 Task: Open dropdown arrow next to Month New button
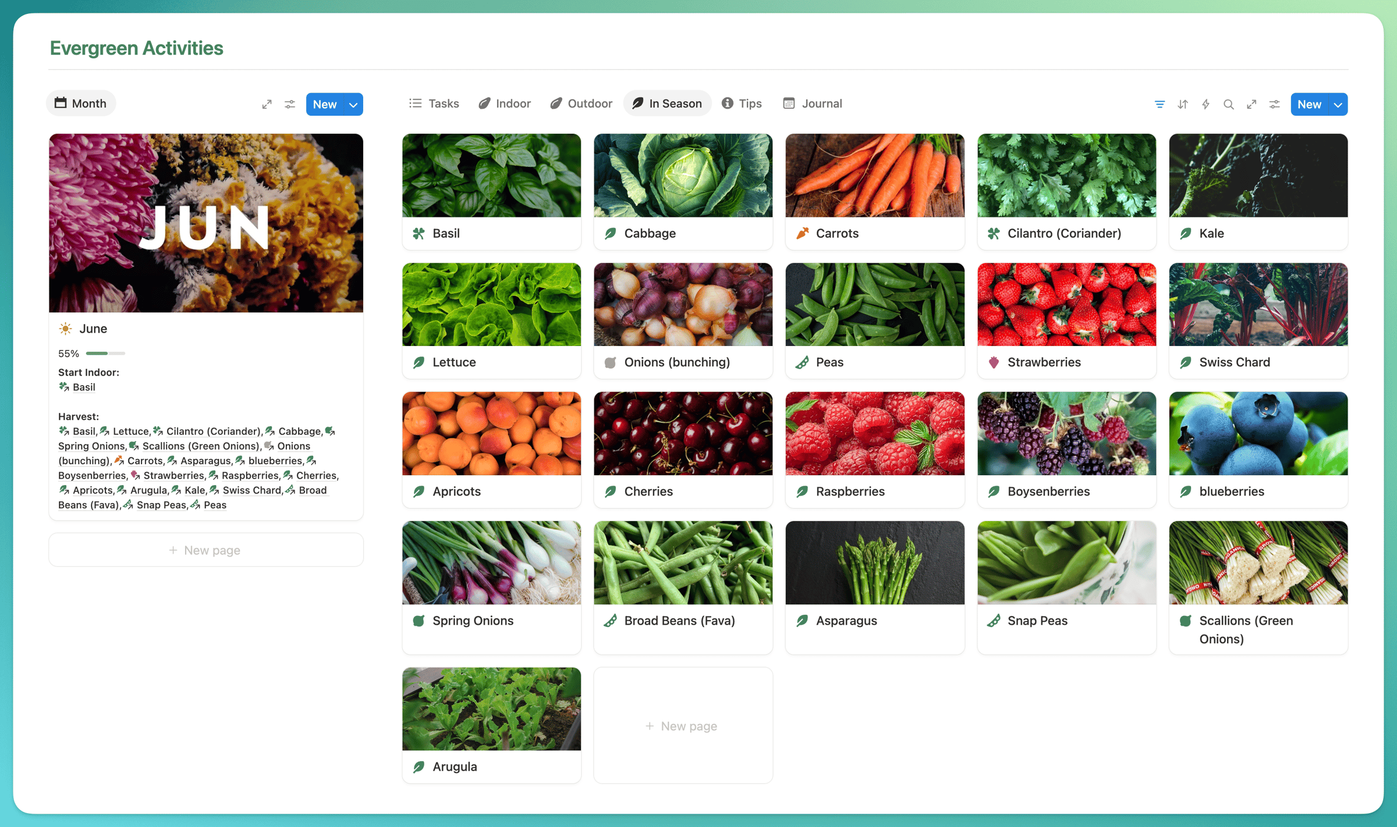[353, 105]
